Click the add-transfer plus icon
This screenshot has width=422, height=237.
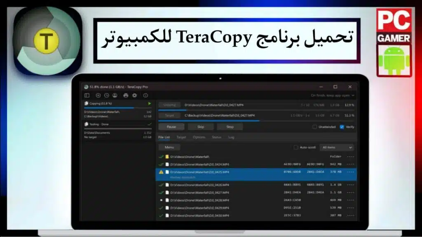click(x=98, y=95)
